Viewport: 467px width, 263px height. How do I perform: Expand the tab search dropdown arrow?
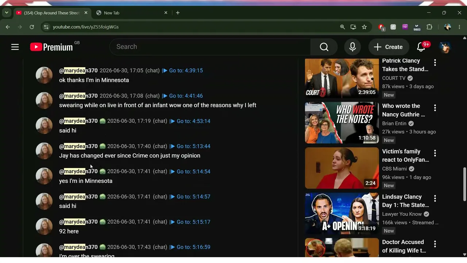click(7, 13)
